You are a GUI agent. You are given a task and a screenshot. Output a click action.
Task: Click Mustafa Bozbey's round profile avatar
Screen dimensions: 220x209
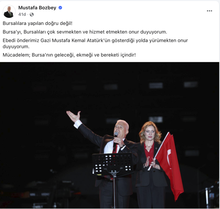coord(9,11)
